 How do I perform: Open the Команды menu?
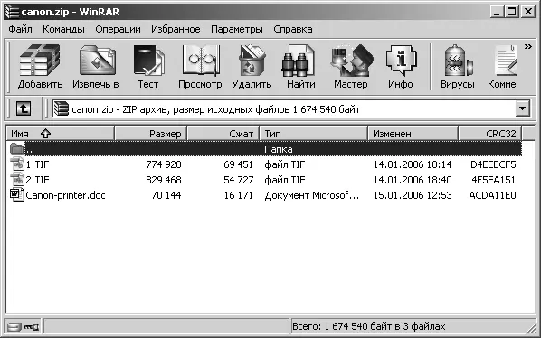[64, 29]
